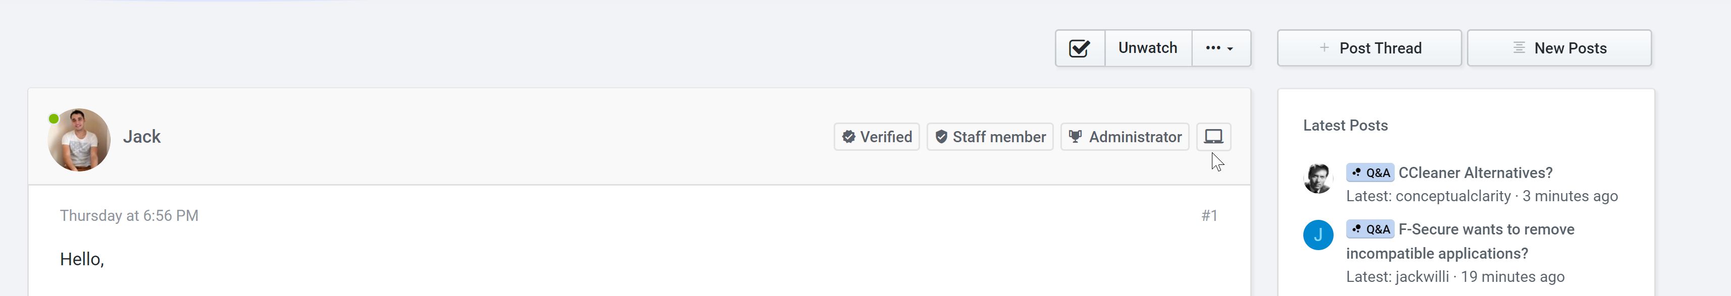The image size is (1731, 296).
Task: Open the F-Secure wants to remove thread
Action: pyautogui.click(x=1486, y=229)
